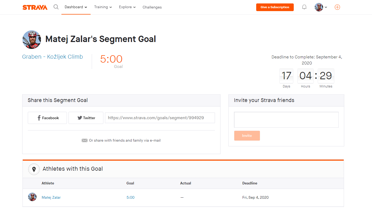
Task: Click Matej Zalar's small avatar in table
Action: tap(32, 197)
